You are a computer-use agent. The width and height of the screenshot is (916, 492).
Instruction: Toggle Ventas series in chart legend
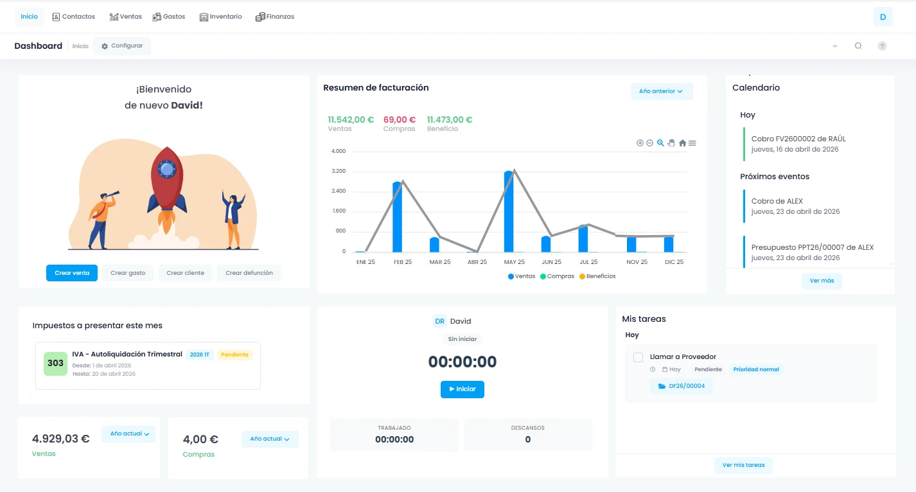coord(522,276)
